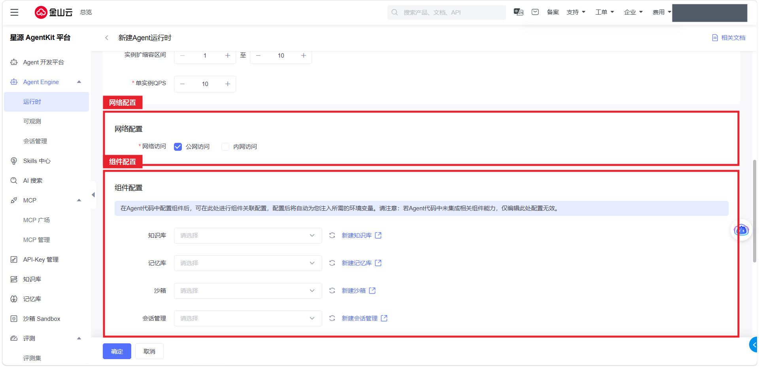The height and width of the screenshot is (367, 759).
Task: Open the hamburger navigation menu
Action: point(14,12)
